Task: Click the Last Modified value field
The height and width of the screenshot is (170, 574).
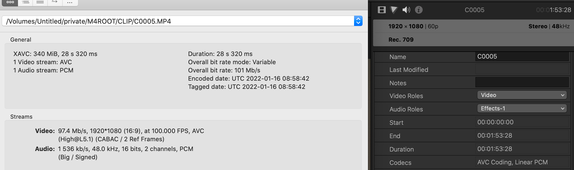Action: point(522,69)
